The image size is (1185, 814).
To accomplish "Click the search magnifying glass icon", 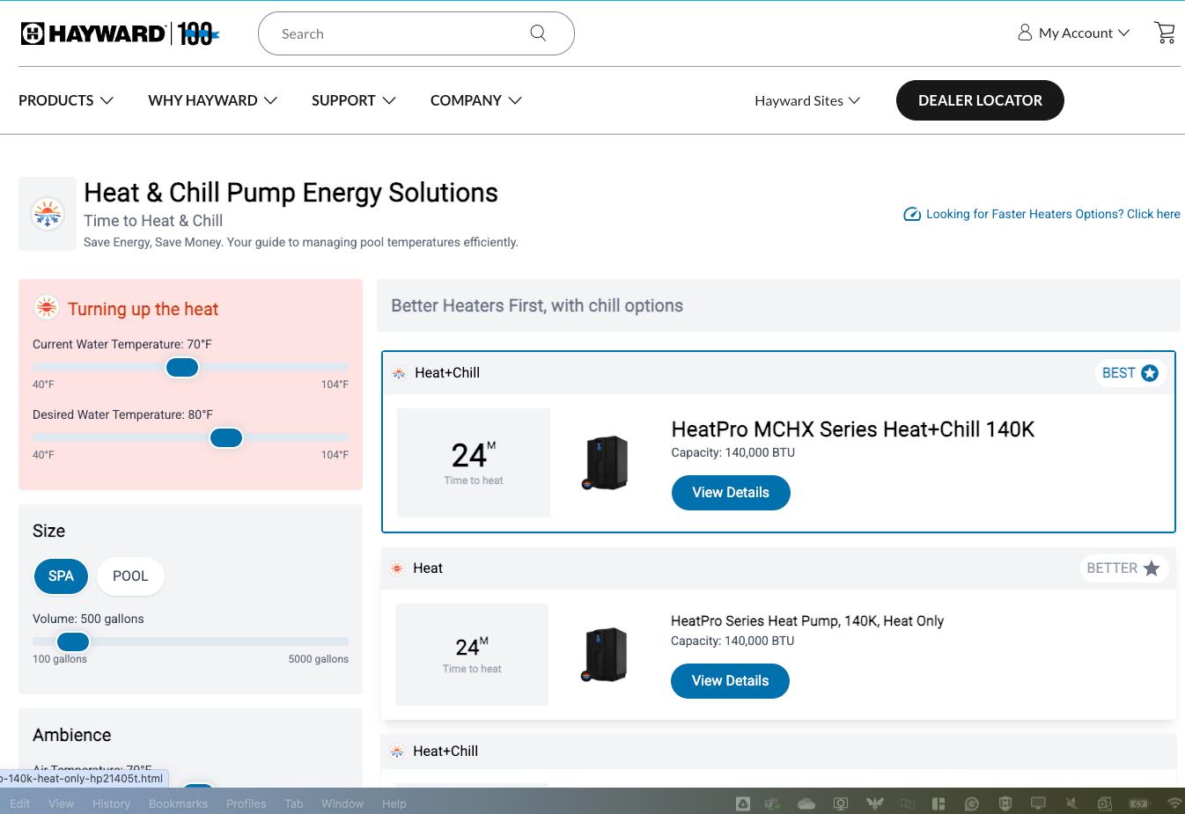I will 538,33.
